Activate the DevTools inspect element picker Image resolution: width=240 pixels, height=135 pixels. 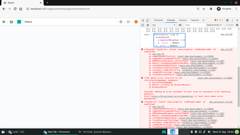(143, 20)
